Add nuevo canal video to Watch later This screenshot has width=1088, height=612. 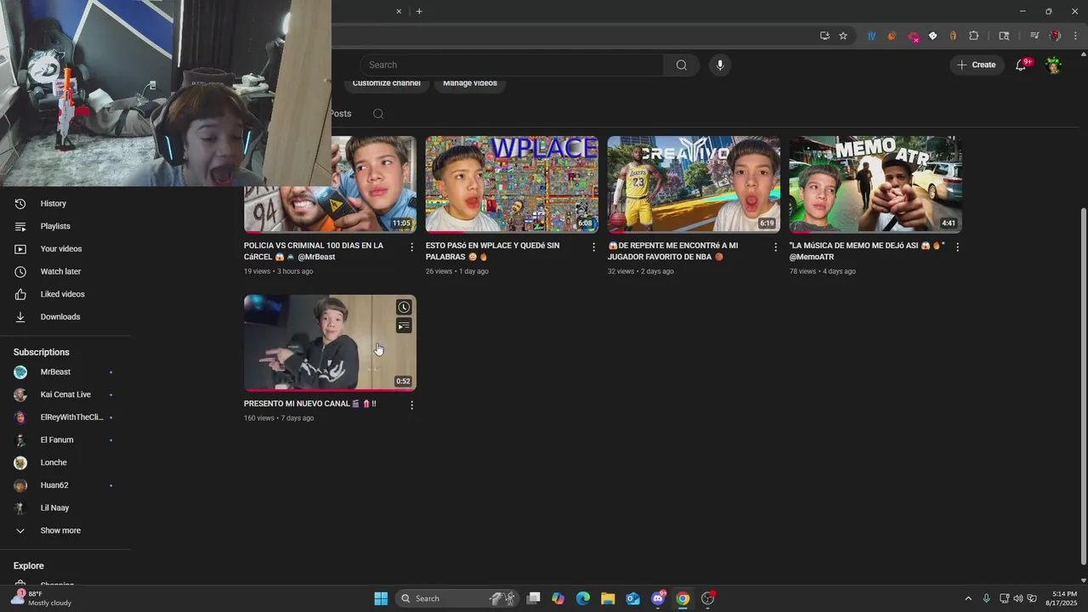(404, 308)
